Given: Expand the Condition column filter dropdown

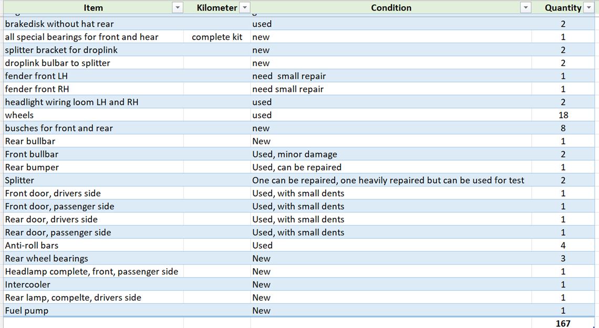Looking at the screenshot, I should 525,8.
